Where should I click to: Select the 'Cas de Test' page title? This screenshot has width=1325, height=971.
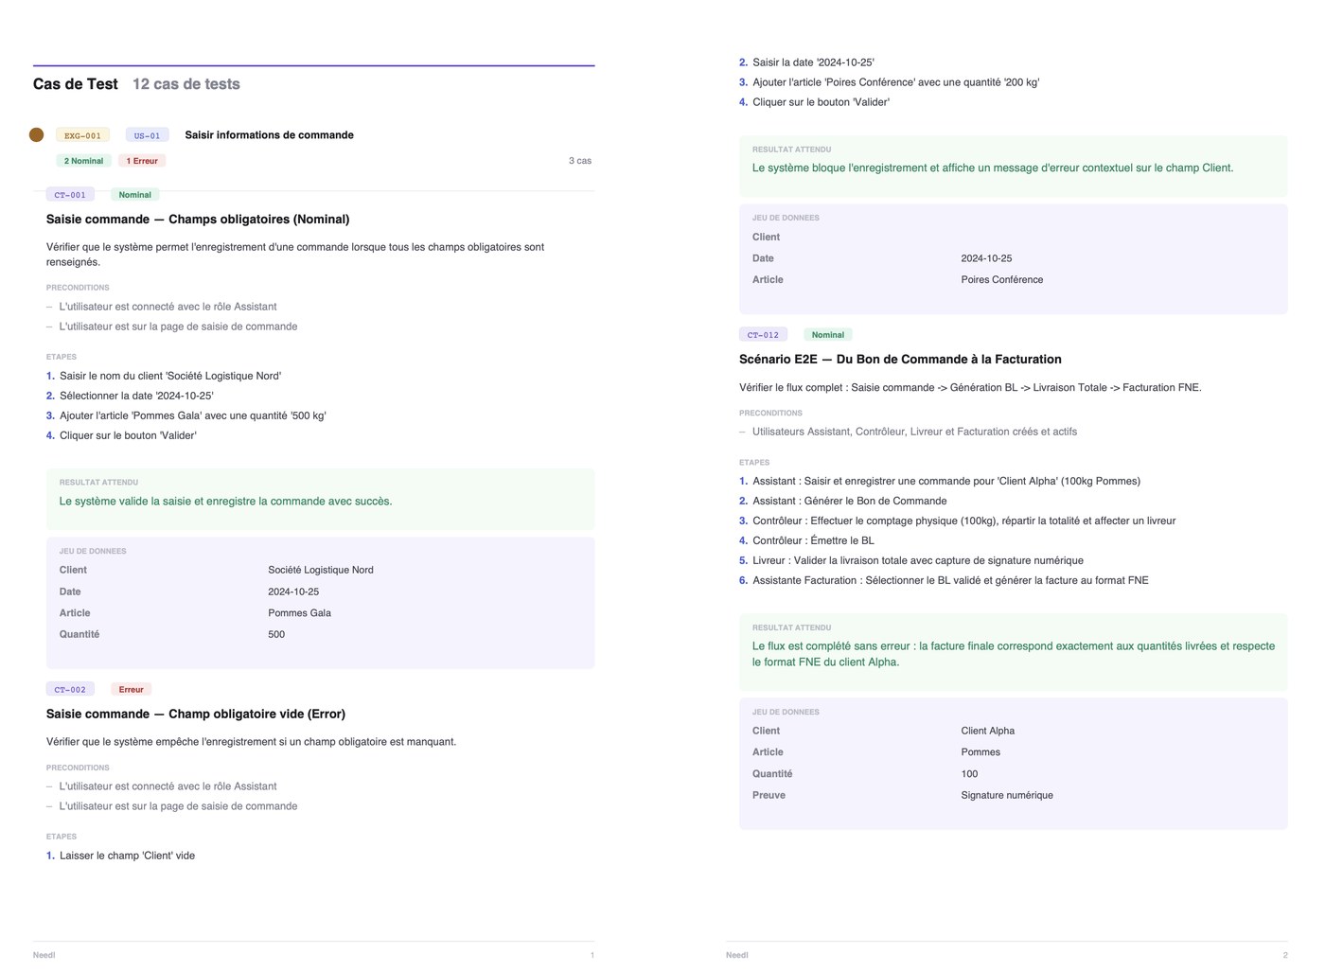click(76, 84)
